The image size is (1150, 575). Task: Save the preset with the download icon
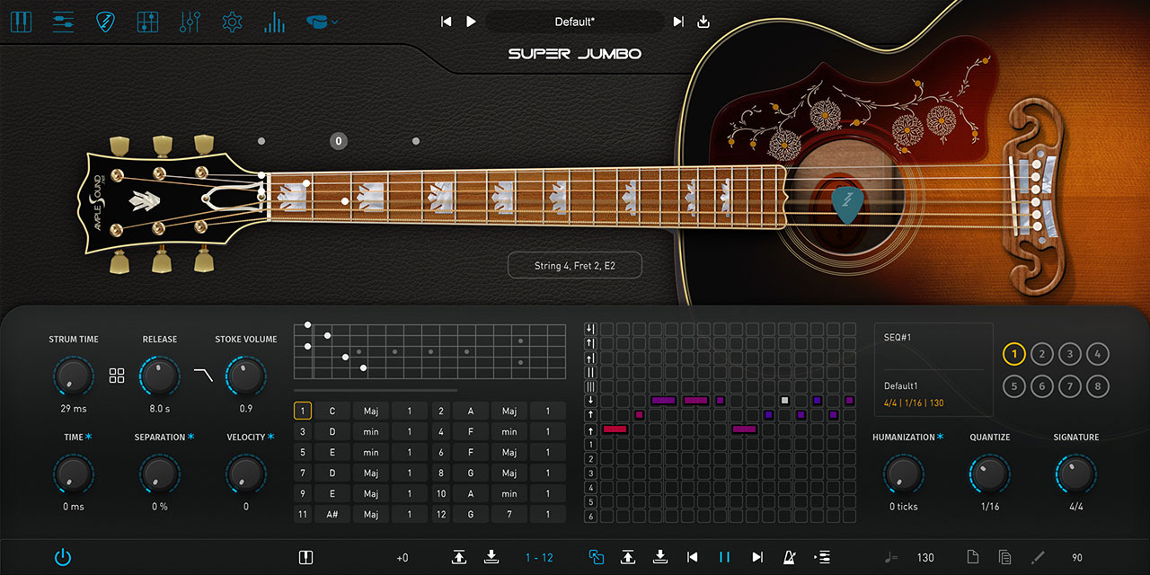tap(703, 22)
